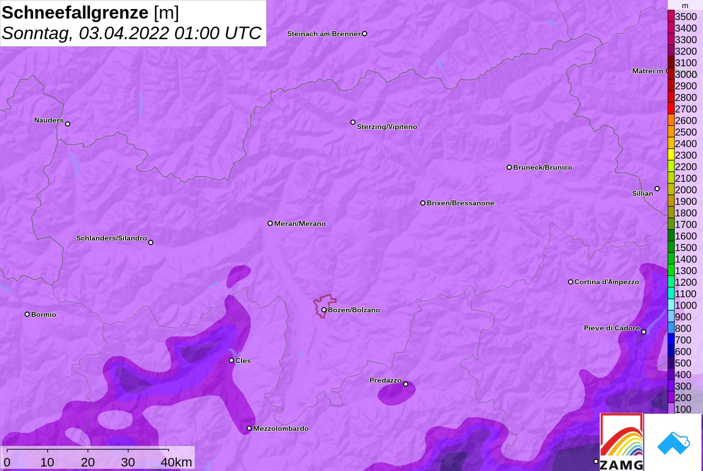Click the Meran/Merano label
This screenshot has height=471, width=703.
[300, 223]
